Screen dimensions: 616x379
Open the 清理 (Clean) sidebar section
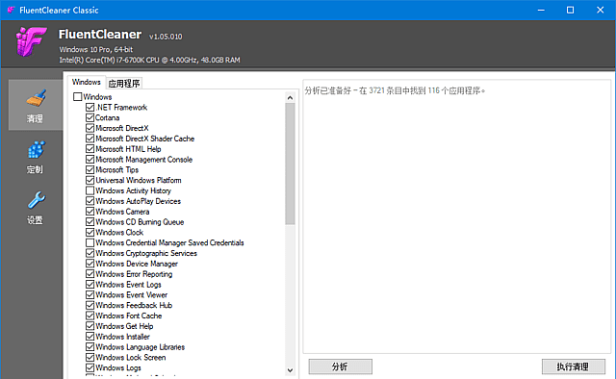pyautogui.click(x=36, y=105)
